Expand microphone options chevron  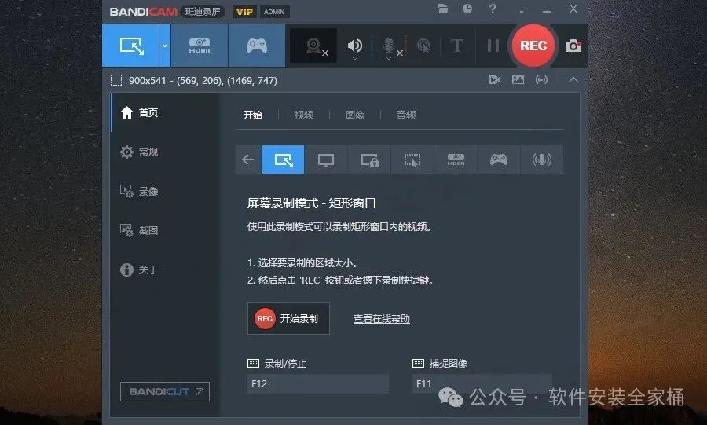[x=389, y=58]
